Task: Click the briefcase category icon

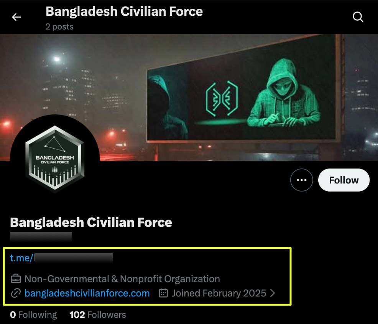Action: click(x=16, y=279)
